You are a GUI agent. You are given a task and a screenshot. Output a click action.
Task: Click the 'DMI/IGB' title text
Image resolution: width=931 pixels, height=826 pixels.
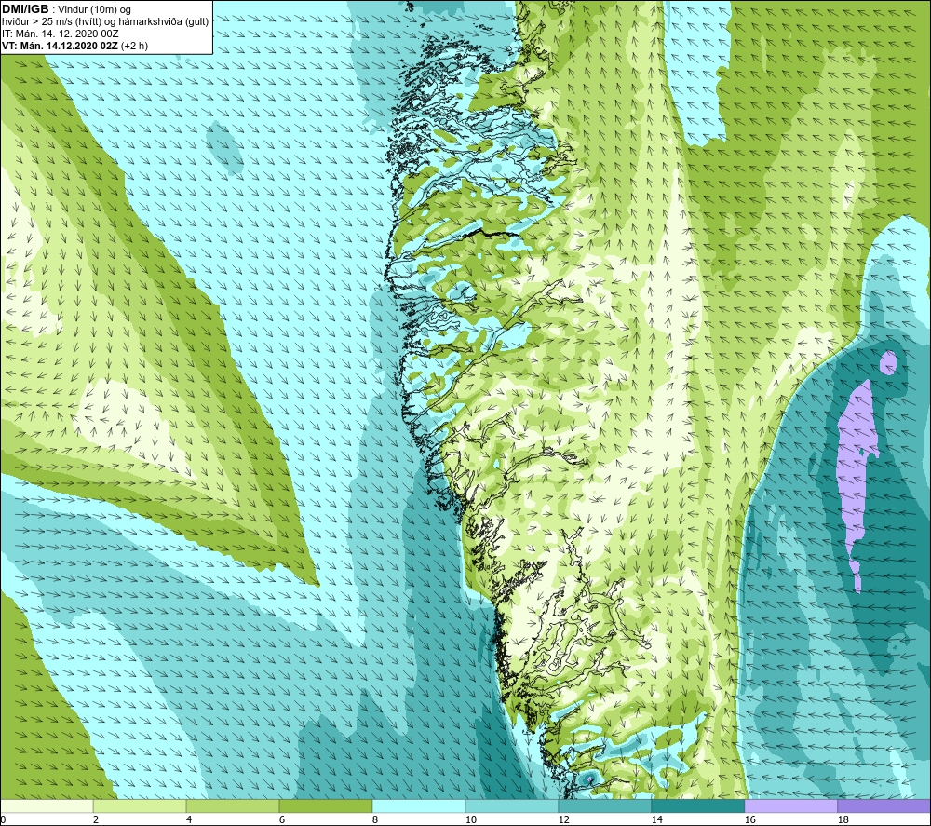(25, 9)
